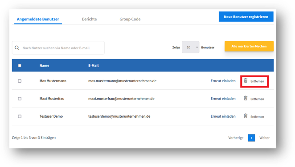Click email max.mustermann@musterunternehmen.de

tap(122, 81)
